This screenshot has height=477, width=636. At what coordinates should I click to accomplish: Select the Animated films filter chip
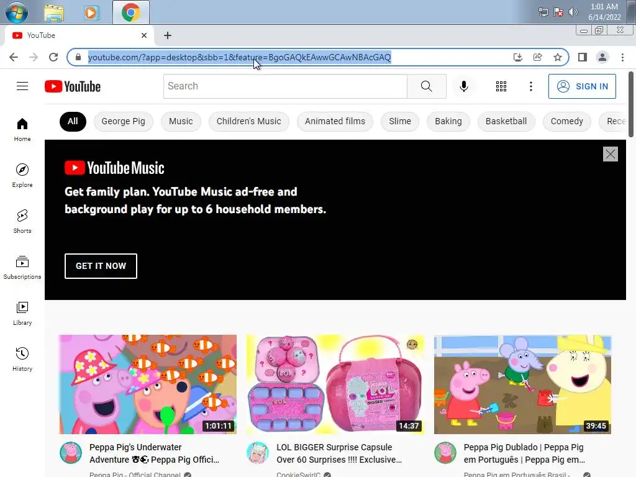pos(335,121)
